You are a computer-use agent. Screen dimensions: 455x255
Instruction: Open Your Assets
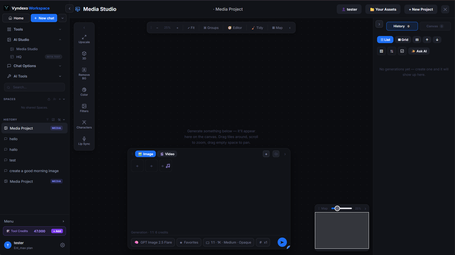click(x=383, y=9)
